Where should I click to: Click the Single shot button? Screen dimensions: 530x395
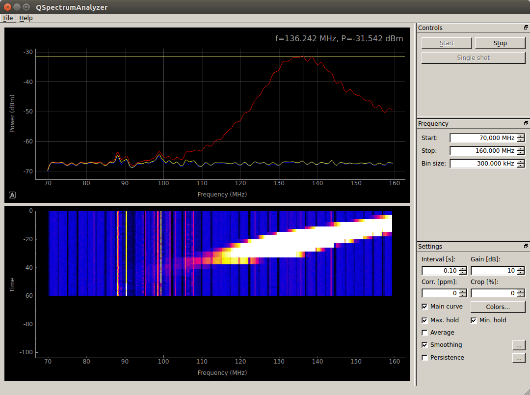[473, 58]
